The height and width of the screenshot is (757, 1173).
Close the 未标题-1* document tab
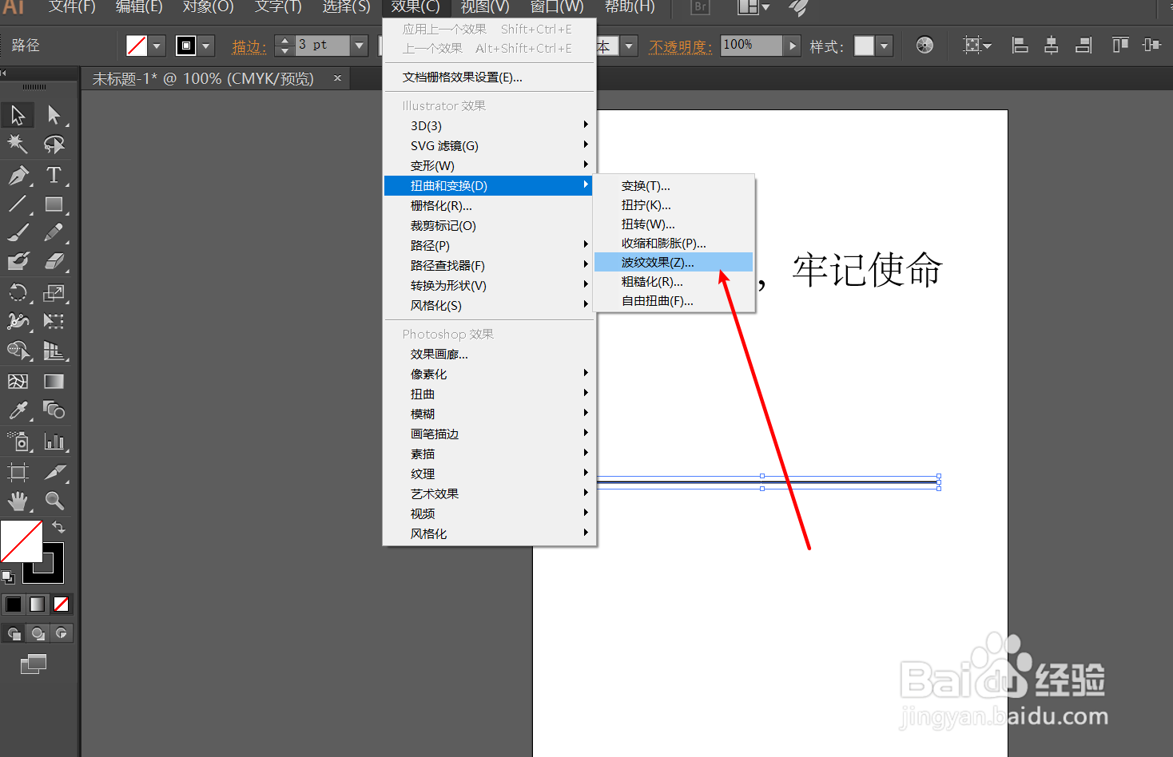[x=337, y=77]
